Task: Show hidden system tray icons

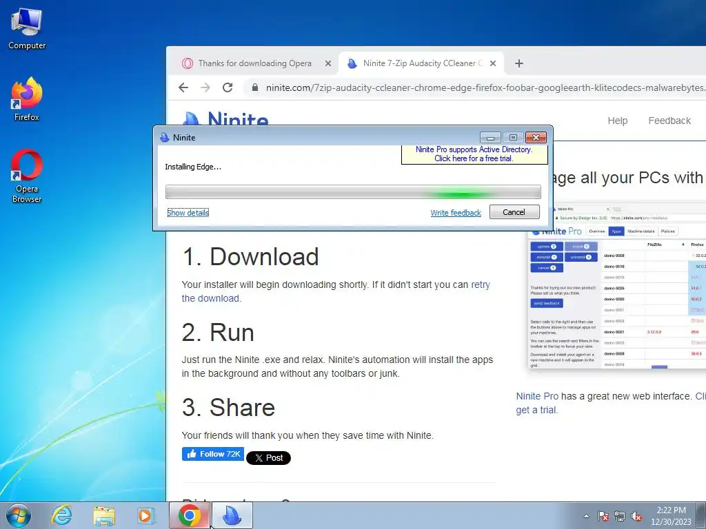Action: 586,516
